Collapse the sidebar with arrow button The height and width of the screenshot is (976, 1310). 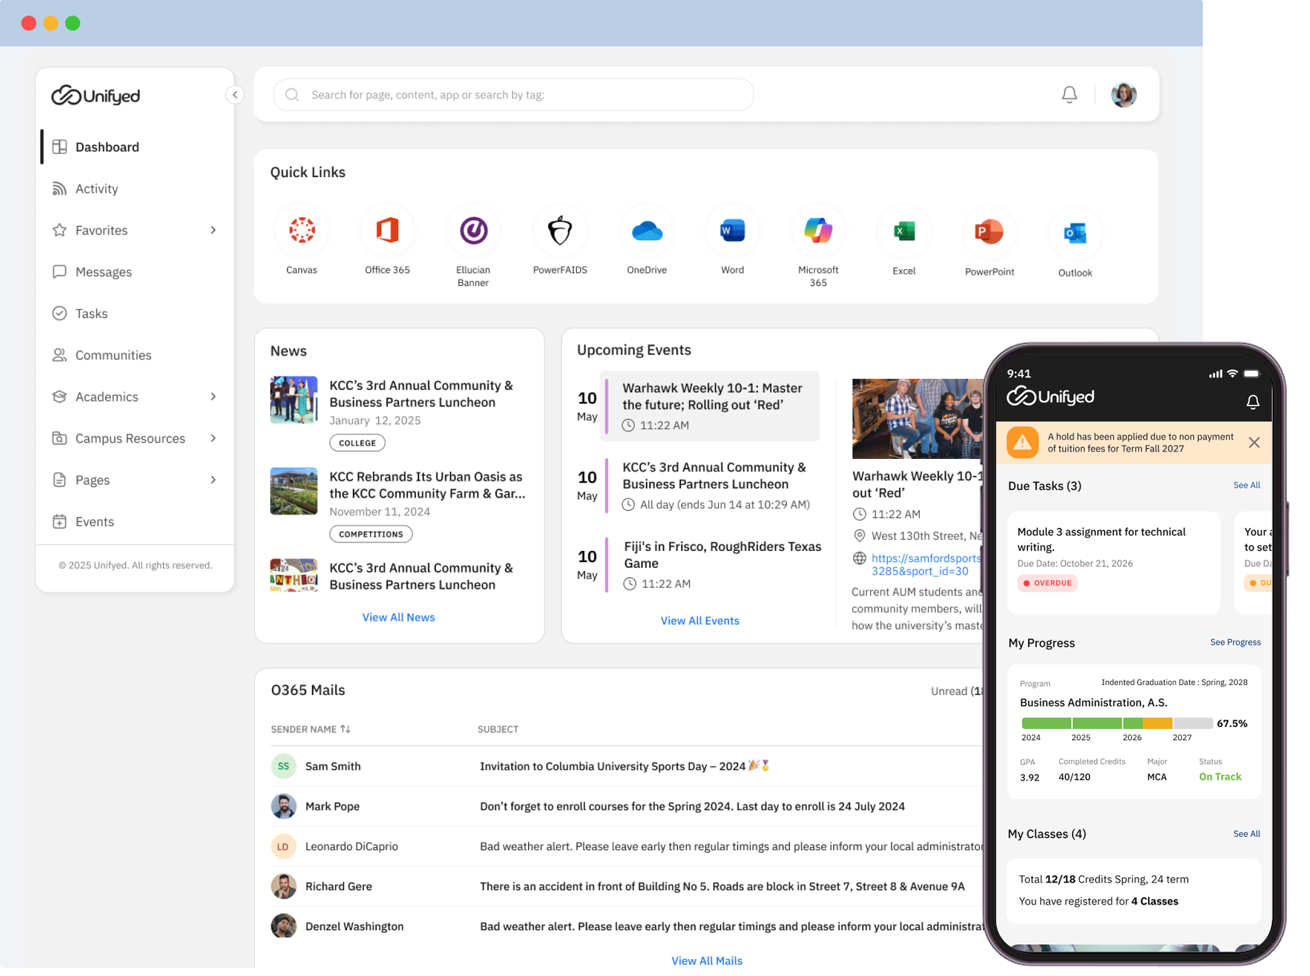tap(235, 95)
